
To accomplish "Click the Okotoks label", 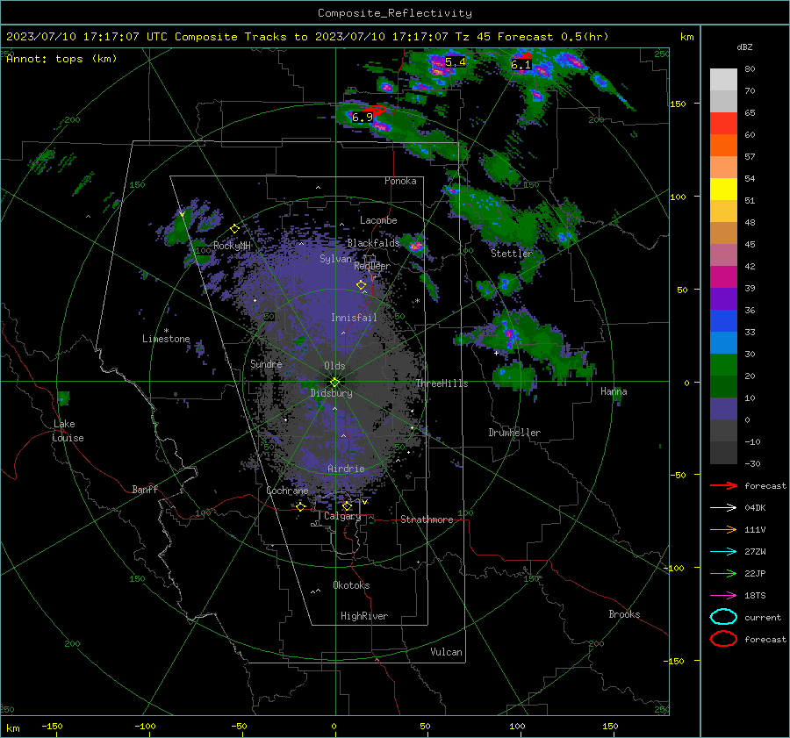I will pyautogui.click(x=351, y=585).
